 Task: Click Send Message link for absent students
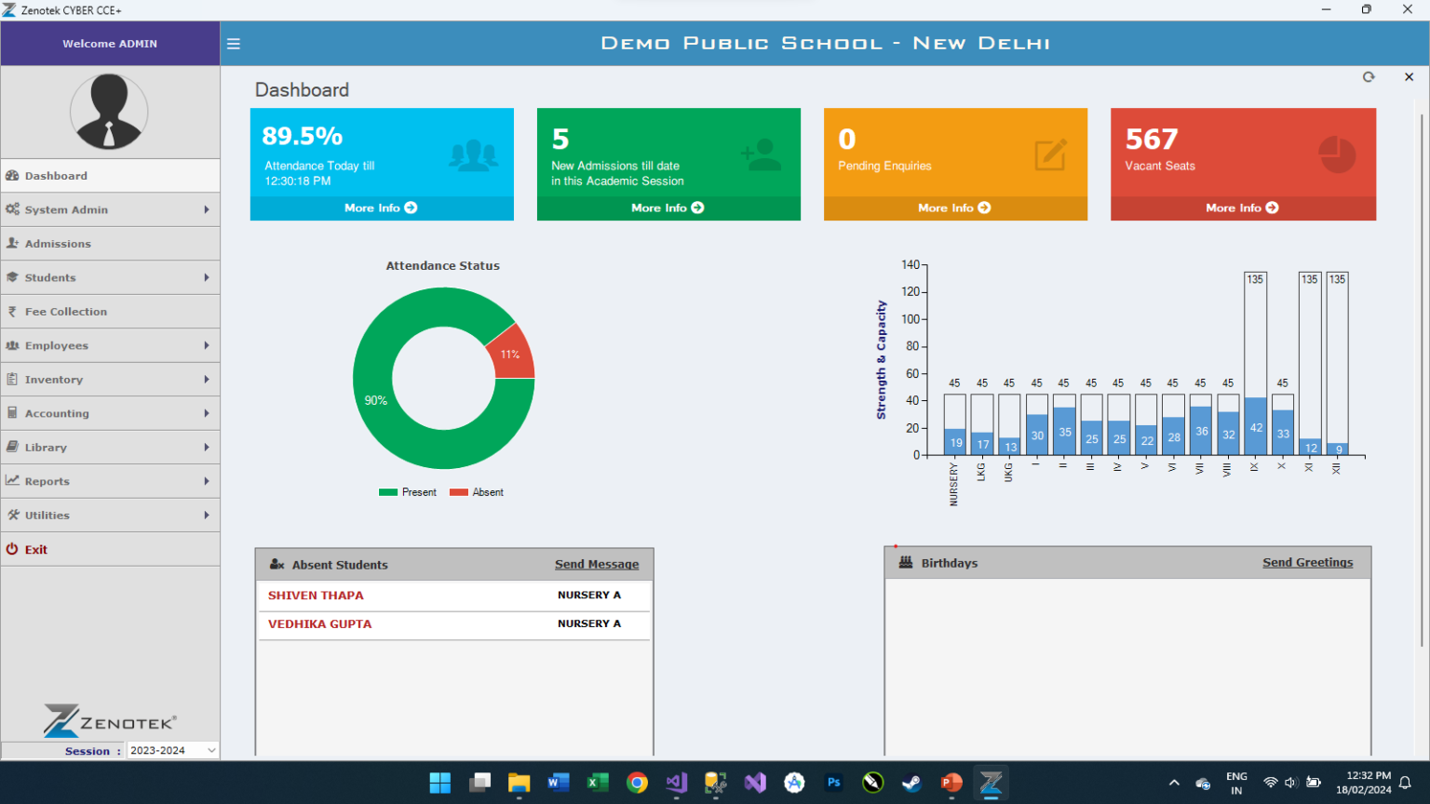coord(597,565)
